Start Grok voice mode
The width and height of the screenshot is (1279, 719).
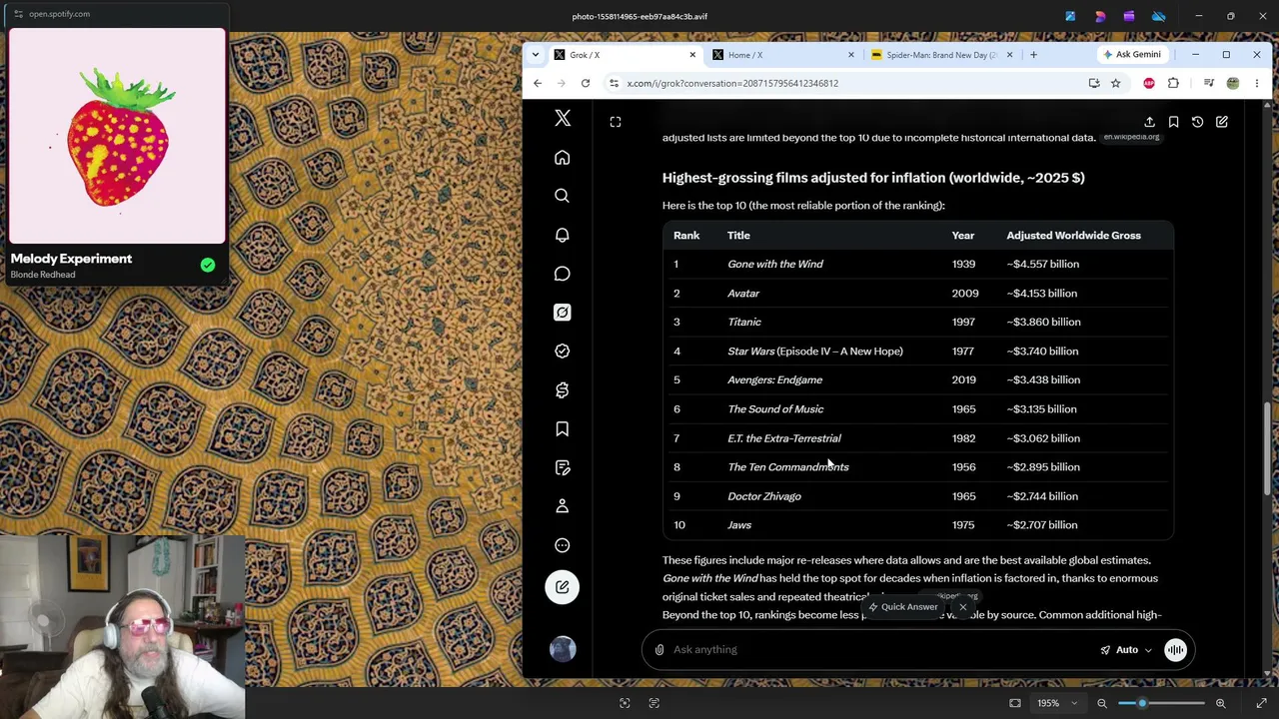pyautogui.click(x=1175, y=650)
